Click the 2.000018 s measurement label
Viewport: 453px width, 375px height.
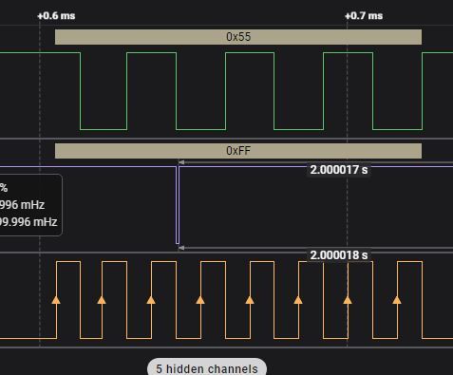(339, 255)
